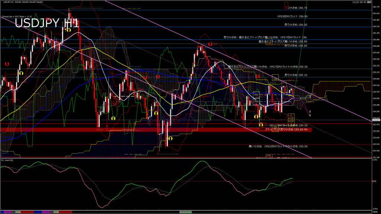This screenshot has width=381, height=214.
Task: Click the 売り小さめ 155.10 label
Action: tap(296, 75)
